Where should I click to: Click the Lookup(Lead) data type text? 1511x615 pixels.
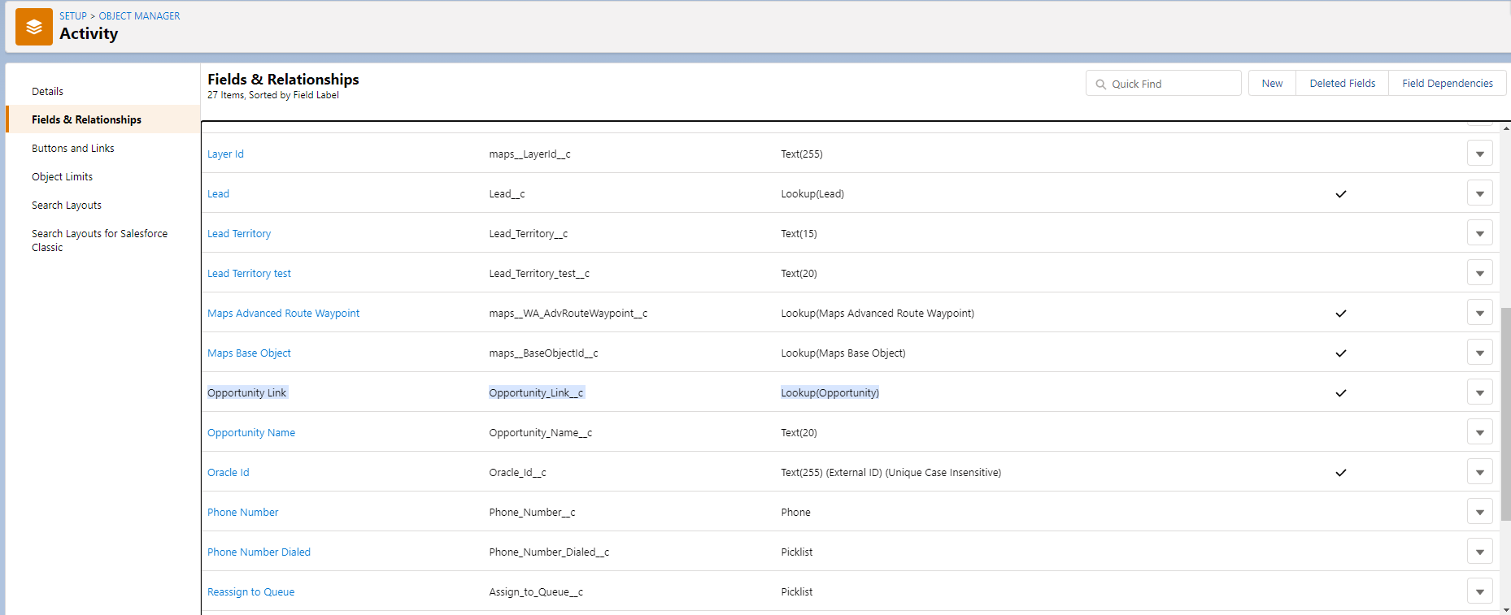(812, 193)
